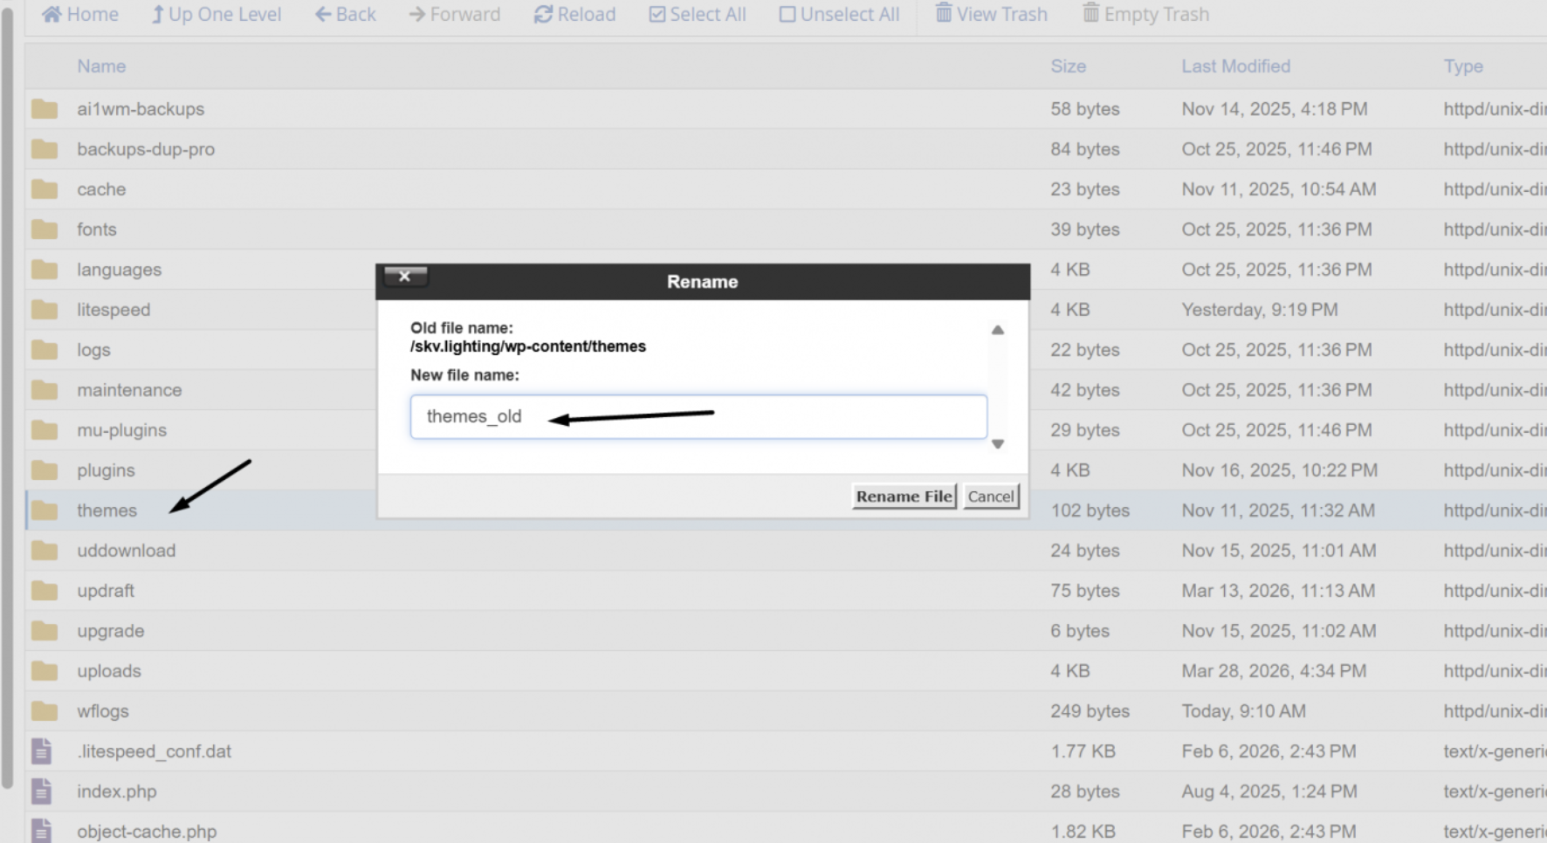Select the object-cache.php file name
The image size is (1547, 843).
coord(147,832)
